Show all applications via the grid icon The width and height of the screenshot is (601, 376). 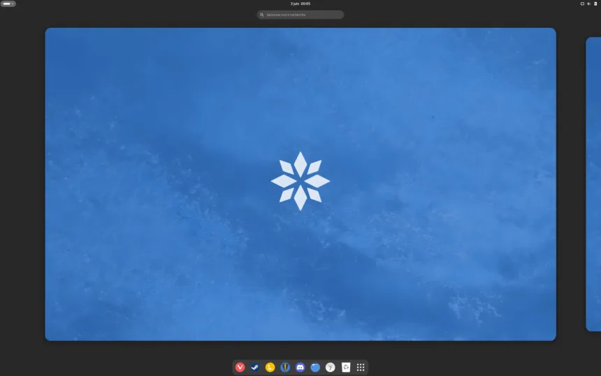coord(361,368)
